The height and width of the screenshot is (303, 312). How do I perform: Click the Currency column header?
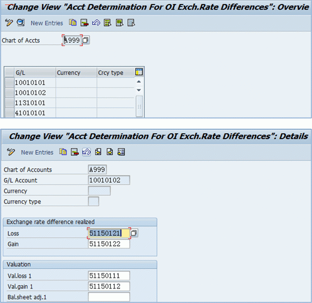(76, 73)
